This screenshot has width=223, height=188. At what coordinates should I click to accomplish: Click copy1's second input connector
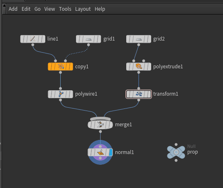tap(66, 61)
